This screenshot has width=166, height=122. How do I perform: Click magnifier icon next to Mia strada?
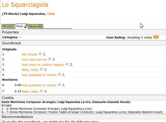coord(40,54)
